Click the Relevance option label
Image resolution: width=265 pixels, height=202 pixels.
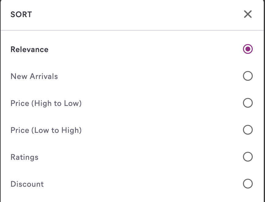pyautogui.click(x=29, y=50)
